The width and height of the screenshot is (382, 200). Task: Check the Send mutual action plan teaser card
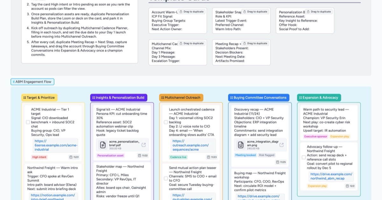click(166, 178)
